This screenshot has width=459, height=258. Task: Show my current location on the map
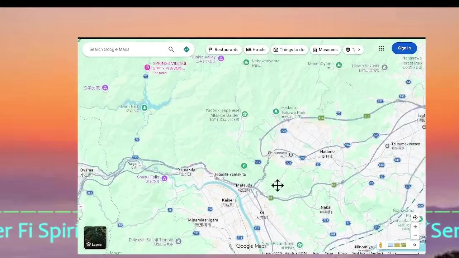click(x=415, y=218)
